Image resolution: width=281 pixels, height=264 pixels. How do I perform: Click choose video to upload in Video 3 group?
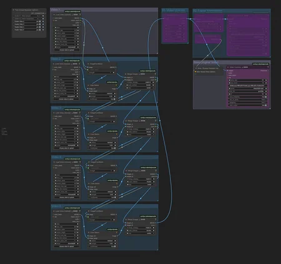point(67,148)
